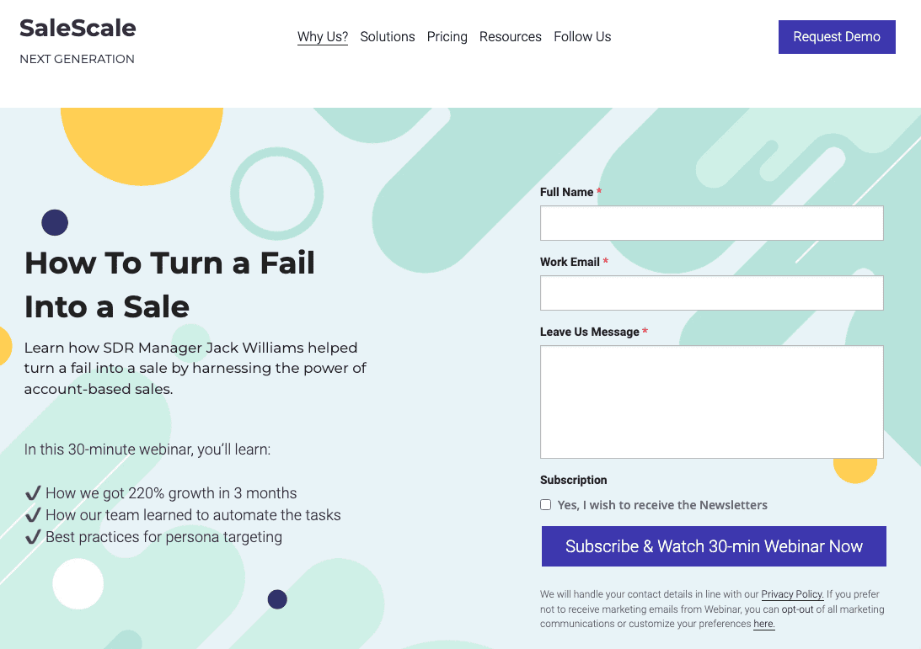Click the "here" preferences link
Image resolution: width=921 pixels, height=649 pixels.
click(763, 624)
